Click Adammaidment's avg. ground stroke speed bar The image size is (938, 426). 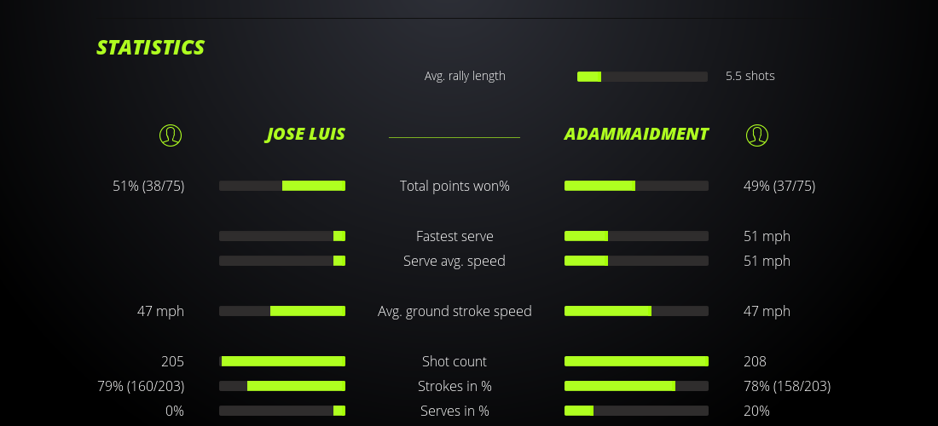coord(636,311)
